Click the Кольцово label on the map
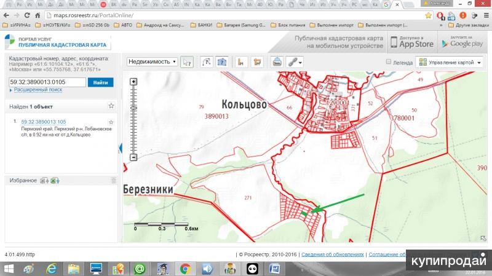The height and width of the screenshot is (276, 492). tap(244, 104)
